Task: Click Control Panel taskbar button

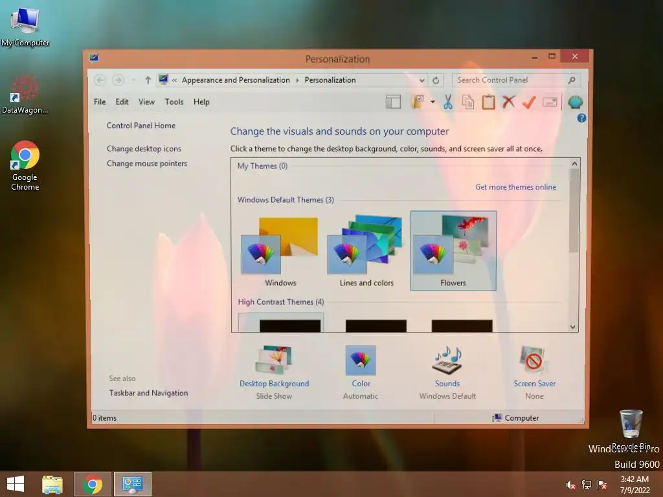Action: tap(133, 484)
